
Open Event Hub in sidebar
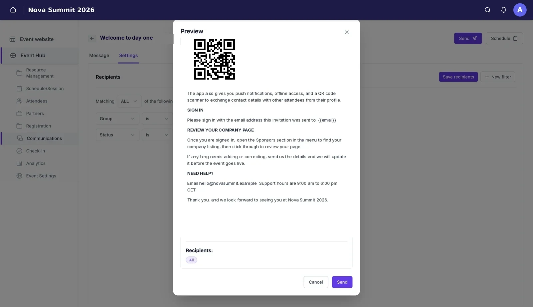(x=33, y=56)
